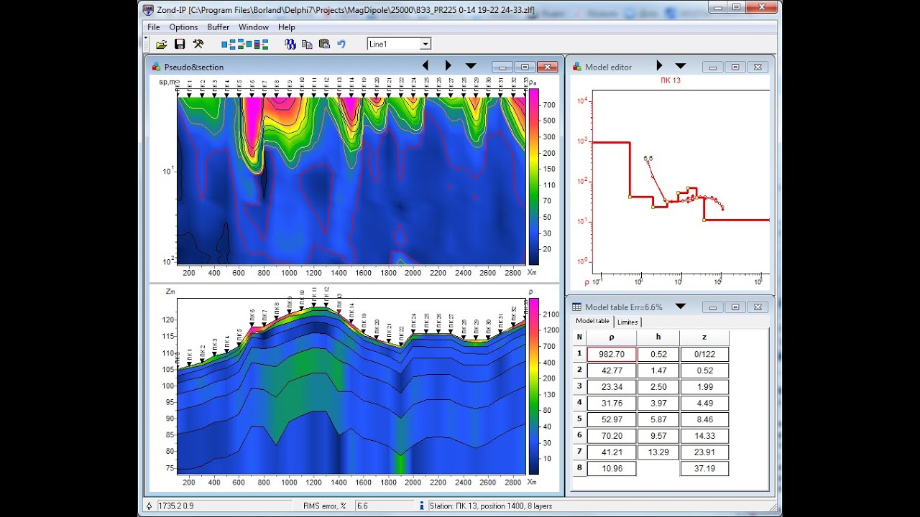This screenshot has height=517, width=920.
Task: Click the Model table grid title icon
Action: (x=576, y=307)
